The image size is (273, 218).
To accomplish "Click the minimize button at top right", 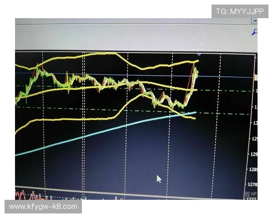I will 255,21.
